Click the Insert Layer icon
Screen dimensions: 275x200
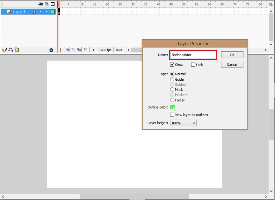4,49
